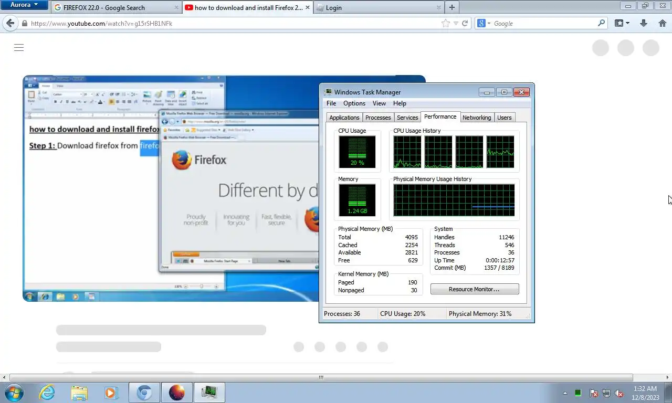This screenshot has height=403, width=672.
Task: Click the 'Physical Memory: 31%' status bar entry
Action: pos(480,314)
